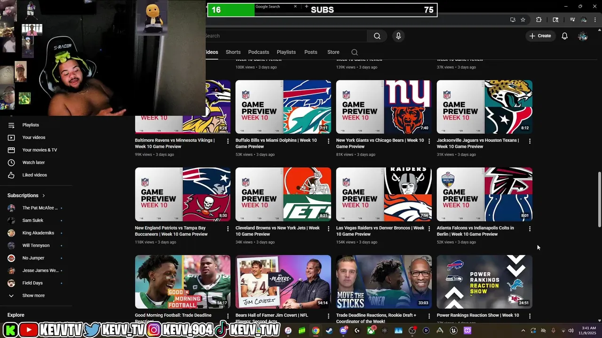The height and width of the screenshot is (338, 602).
Task: Open options for Giants vs Bears video
Action: (429, 141)
